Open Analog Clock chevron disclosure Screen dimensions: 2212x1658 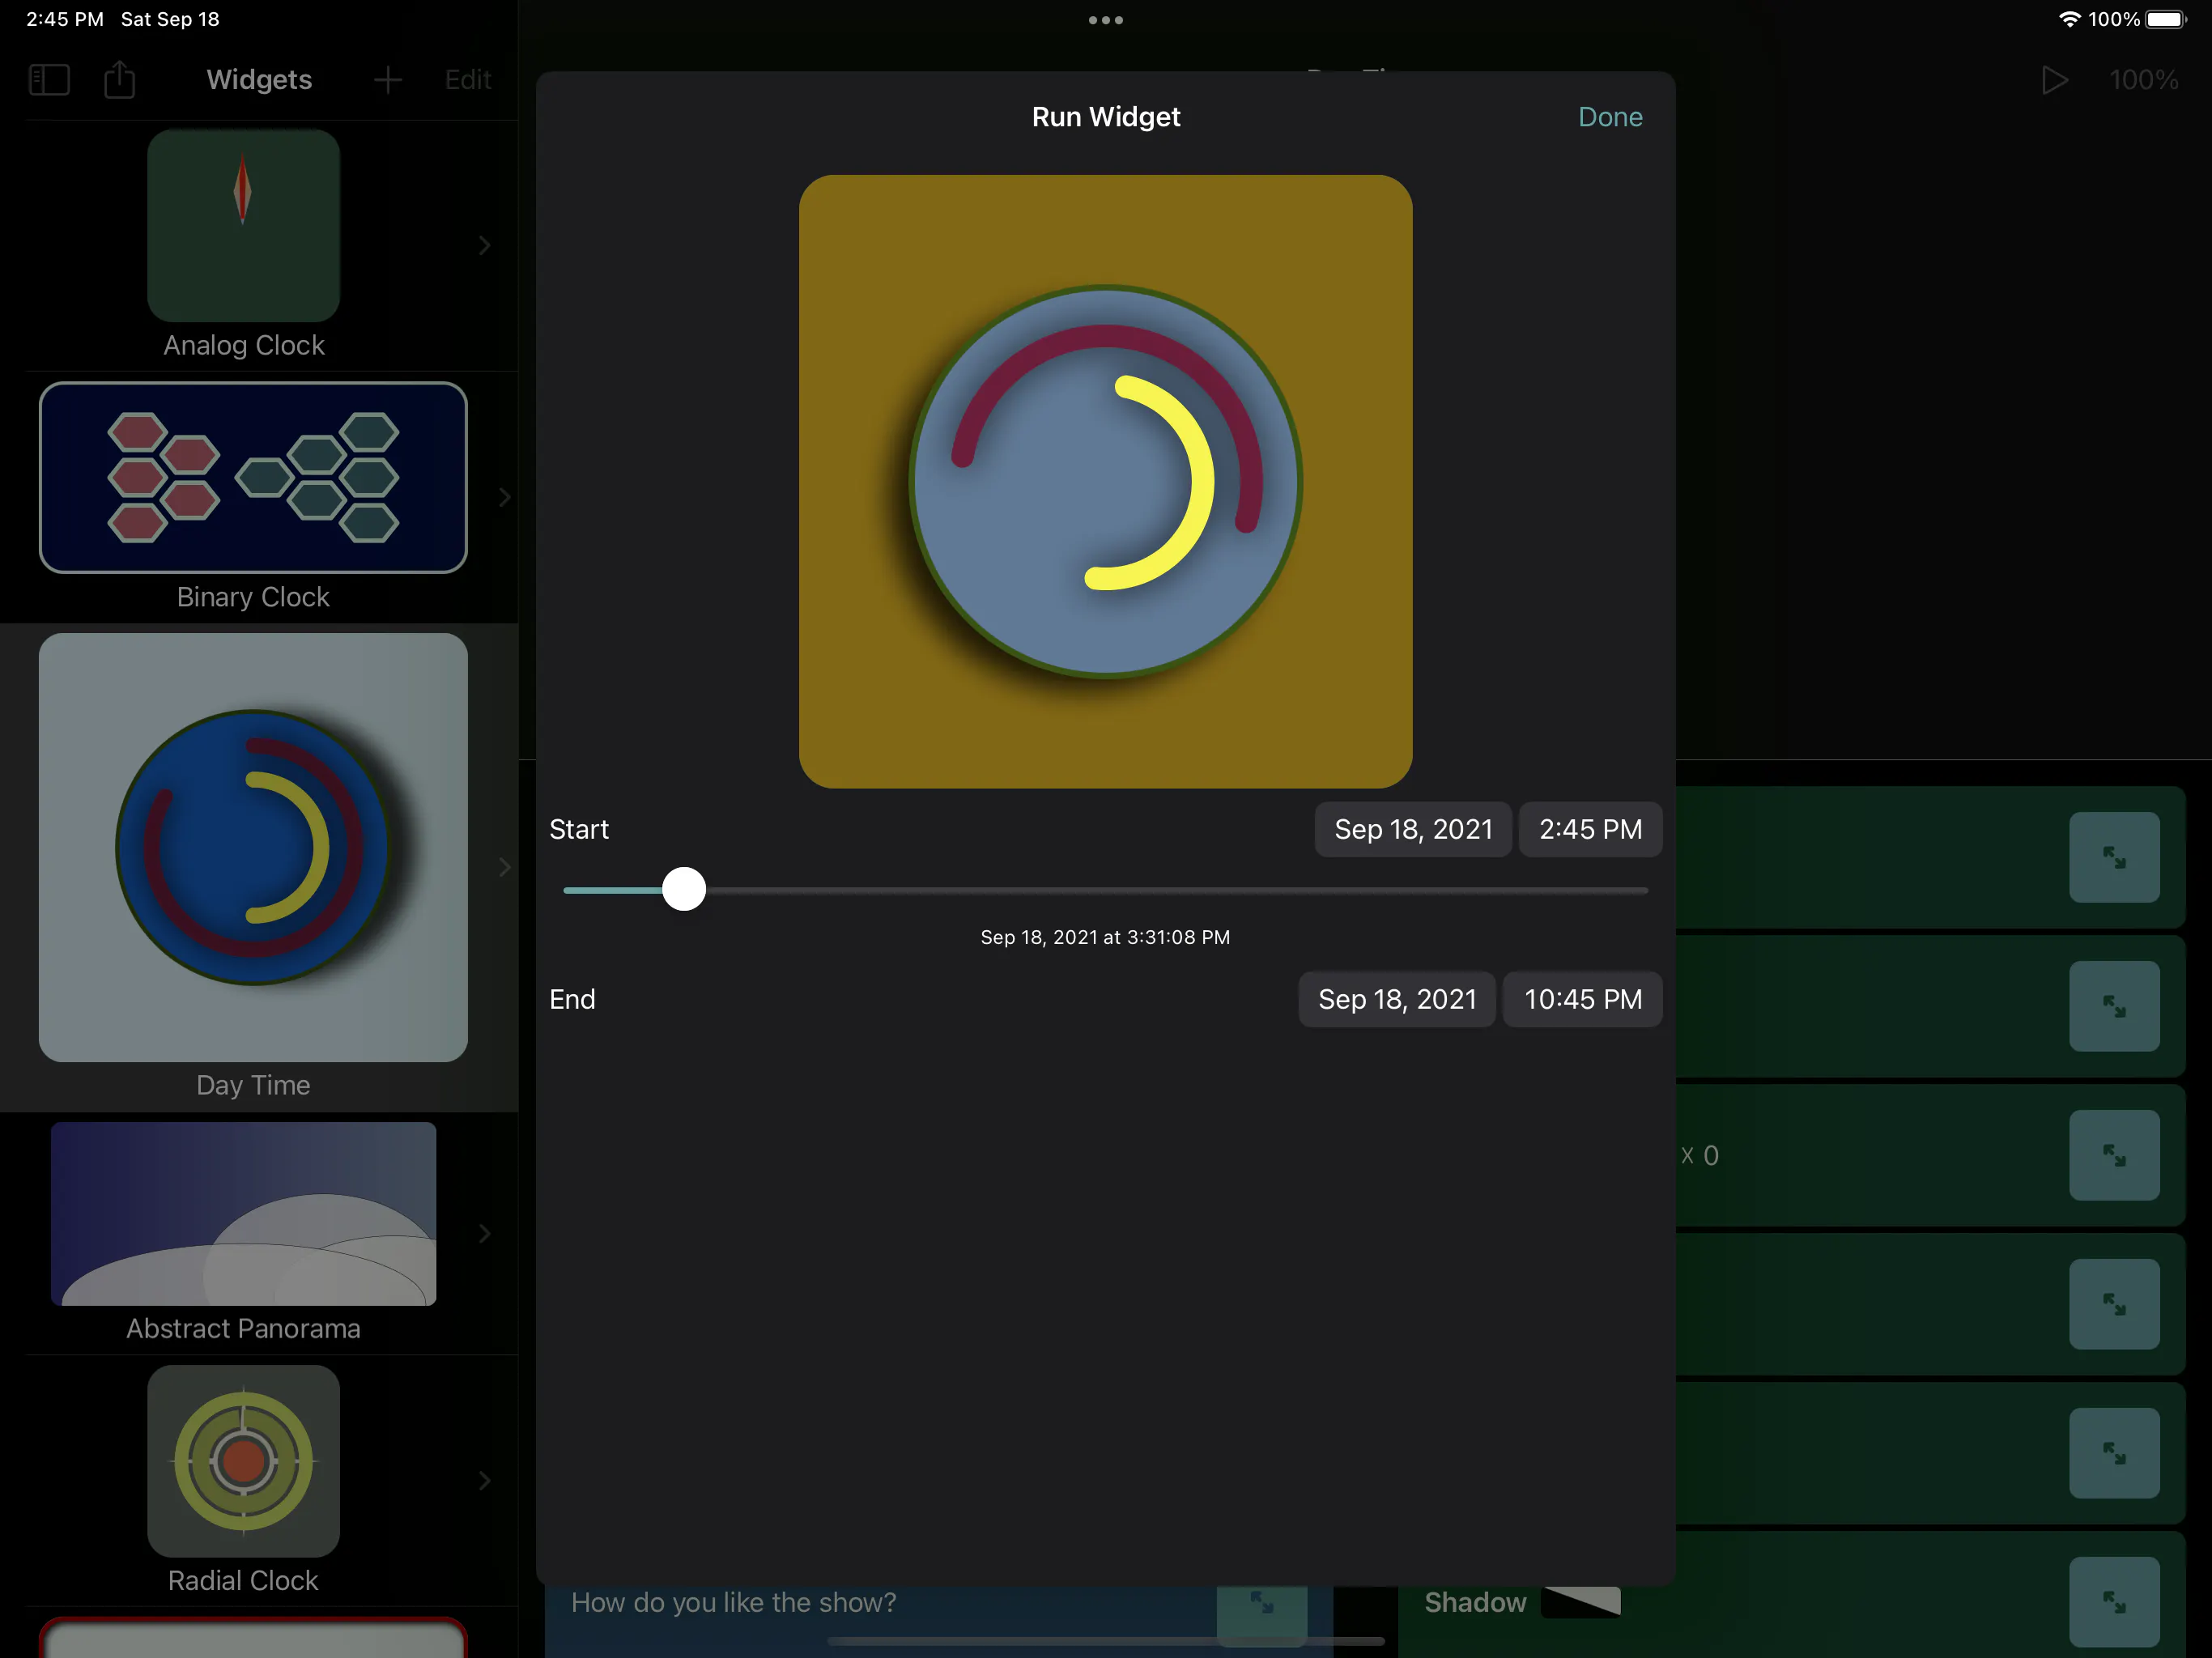tap(485, 245)
